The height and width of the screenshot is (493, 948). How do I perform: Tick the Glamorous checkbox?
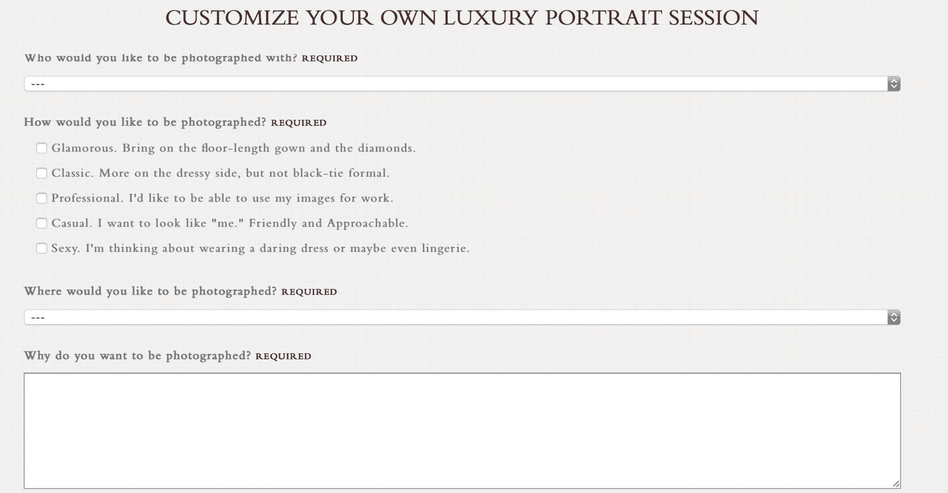42,148
